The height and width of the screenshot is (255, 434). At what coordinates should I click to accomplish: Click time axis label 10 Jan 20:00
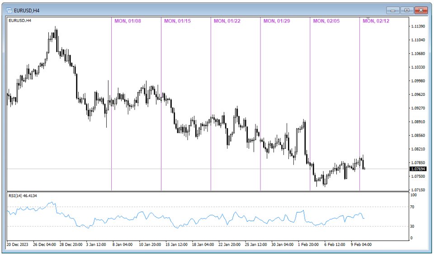150,245
